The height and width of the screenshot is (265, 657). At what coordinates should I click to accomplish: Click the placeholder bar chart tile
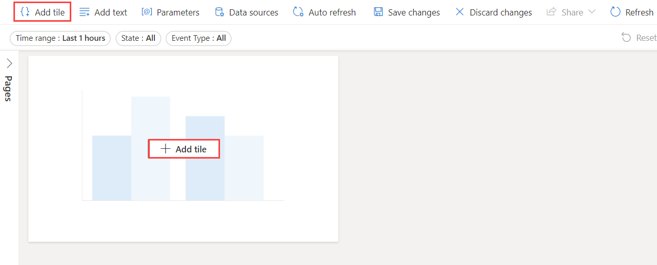pos(183,149)
